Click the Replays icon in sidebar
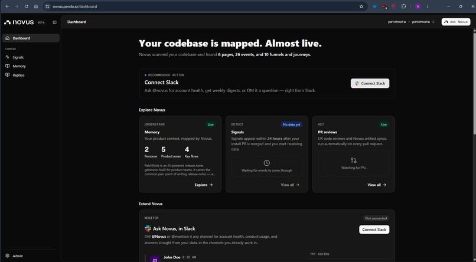Viewport: 476px width, 262px height. [8, 75]
